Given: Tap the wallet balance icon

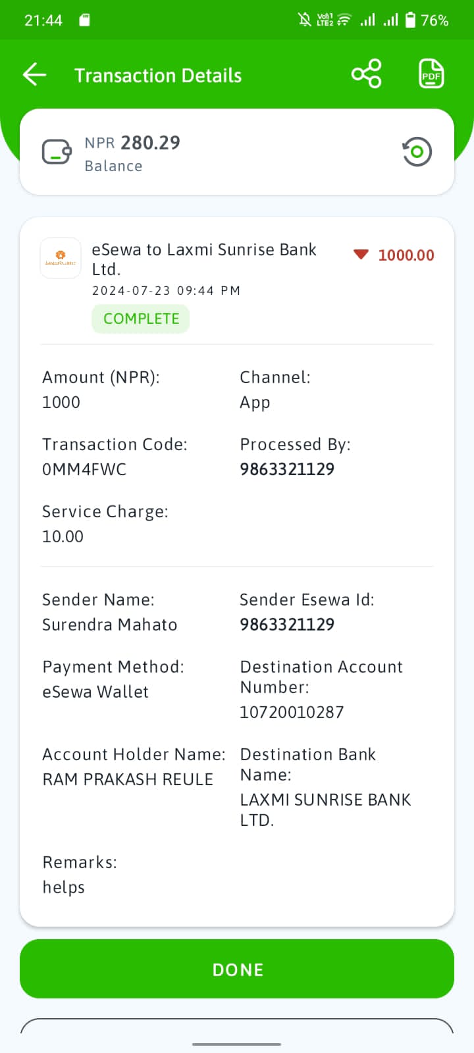Looking at the screenshot, I should click(x=57, y=152).
